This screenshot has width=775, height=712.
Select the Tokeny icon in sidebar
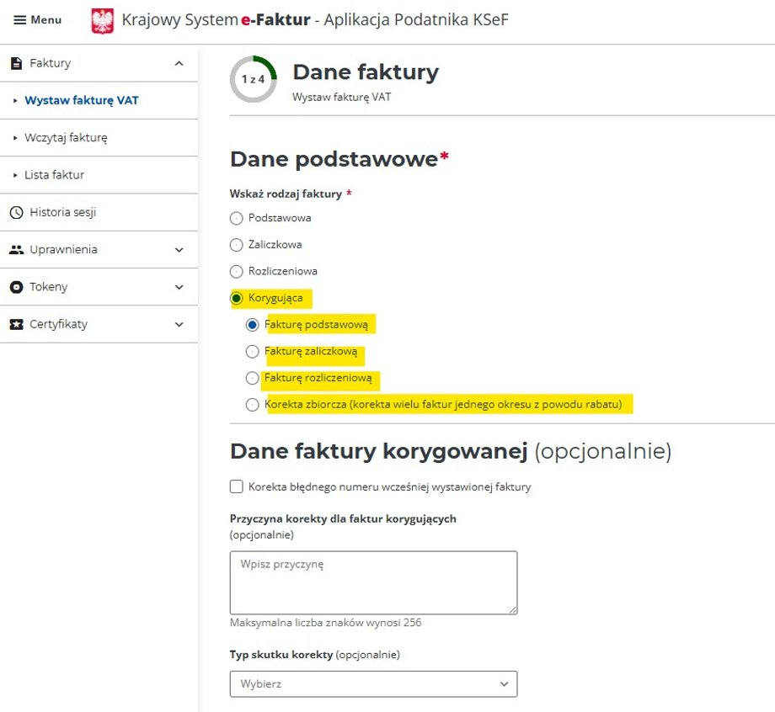(18, 286)
